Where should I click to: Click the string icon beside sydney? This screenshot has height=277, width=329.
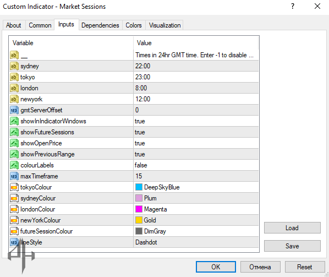(x=14, y=66)
